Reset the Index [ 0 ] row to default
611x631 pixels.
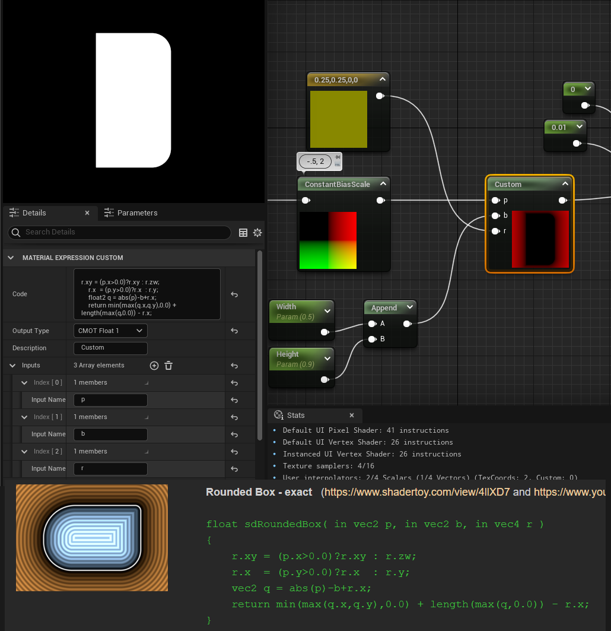coord(234,383)
